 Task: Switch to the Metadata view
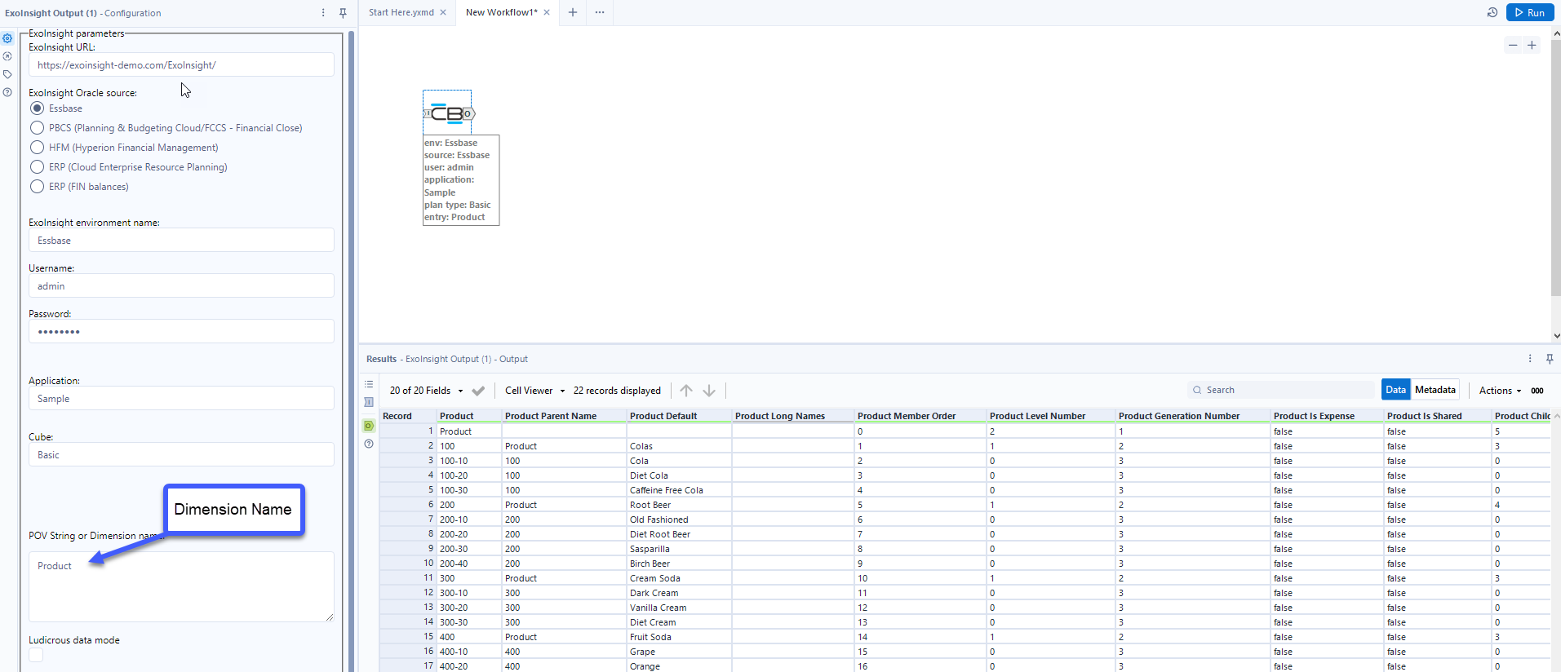point(1435,390)
